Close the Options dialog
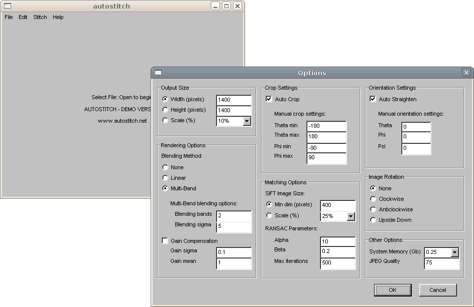This screenshot has height=307, width=474. coord(466,73)
